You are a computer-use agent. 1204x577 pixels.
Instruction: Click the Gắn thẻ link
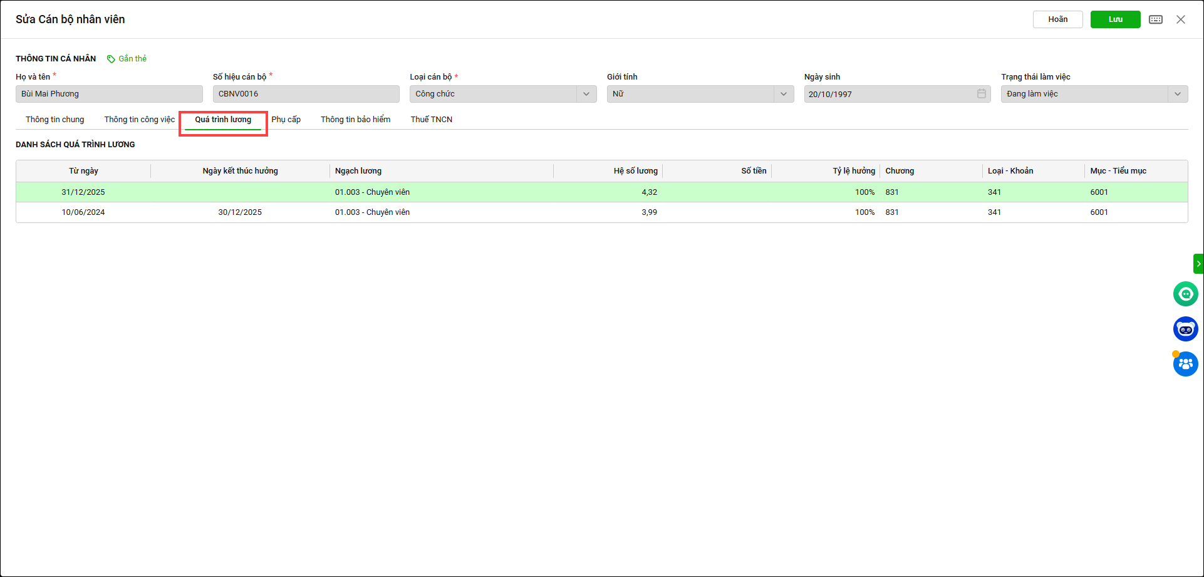coord(133,59)
